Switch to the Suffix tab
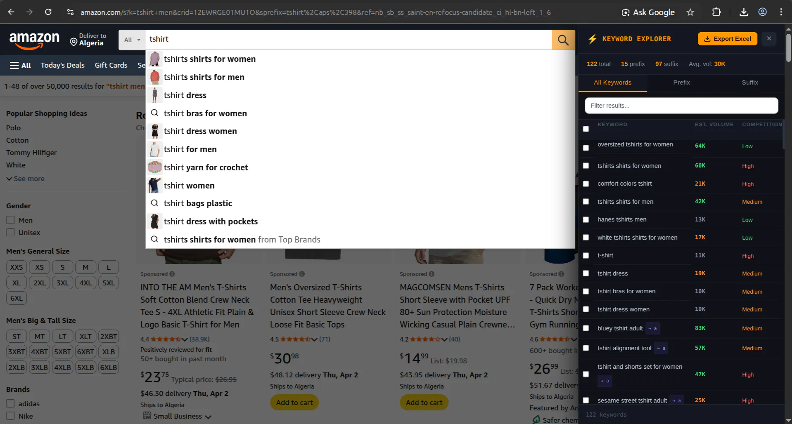 click(x=750, y=82)
